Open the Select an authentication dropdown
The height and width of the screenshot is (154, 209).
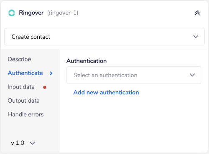click(134, 75)
